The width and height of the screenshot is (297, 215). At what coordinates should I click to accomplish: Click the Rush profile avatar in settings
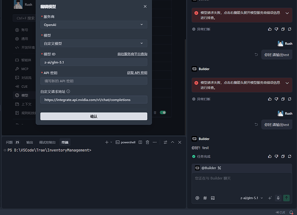18,4
